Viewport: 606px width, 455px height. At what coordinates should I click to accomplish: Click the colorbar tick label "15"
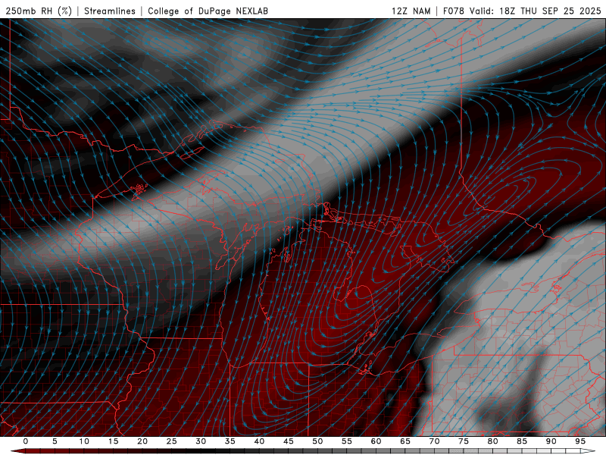[x=113, y=441]
